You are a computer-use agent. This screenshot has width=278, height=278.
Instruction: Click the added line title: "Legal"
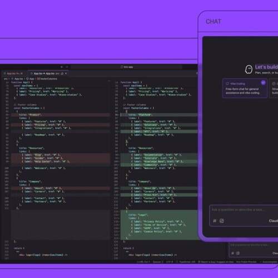pos(158,215)
